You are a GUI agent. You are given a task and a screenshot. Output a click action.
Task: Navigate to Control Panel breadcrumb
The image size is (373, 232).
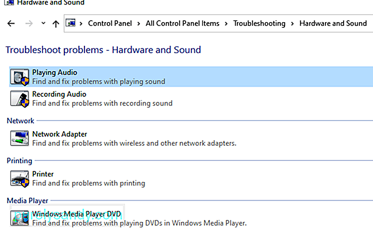[110, 23]
